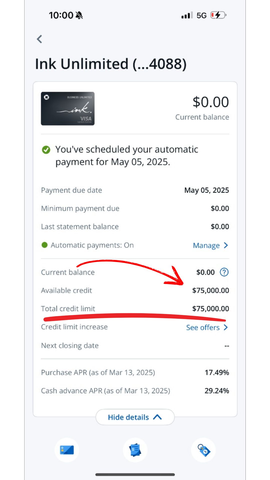
Task: Open See offers for credit limit increase
Action: click(x=207, y=327)
